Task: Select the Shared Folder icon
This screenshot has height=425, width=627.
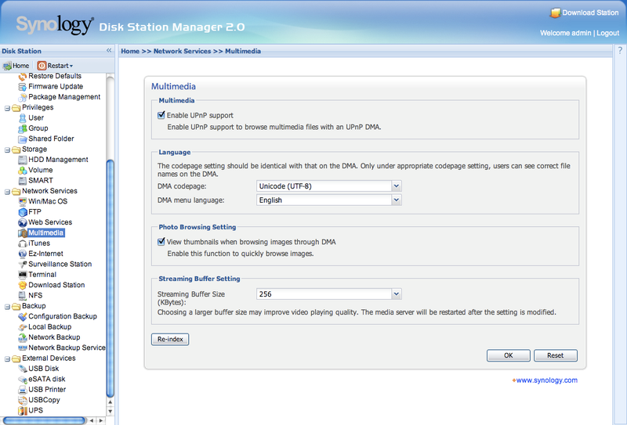Action: point(23,139)
